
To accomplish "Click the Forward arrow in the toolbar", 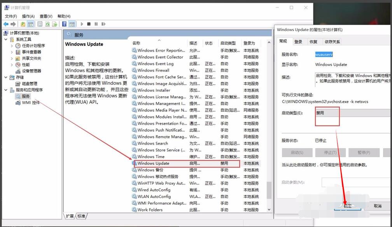I will pos(14,24).
